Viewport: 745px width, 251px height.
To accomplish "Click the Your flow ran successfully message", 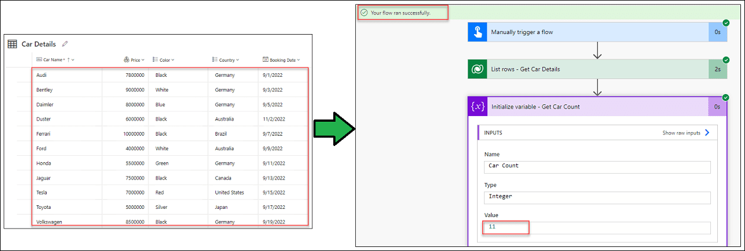I will (x=400, y=13).
